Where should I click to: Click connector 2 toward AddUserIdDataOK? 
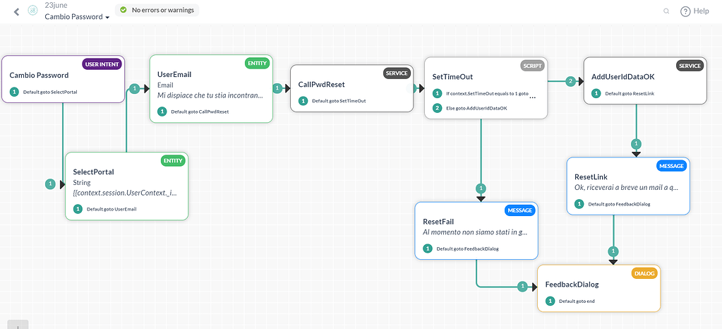(572, 82)
